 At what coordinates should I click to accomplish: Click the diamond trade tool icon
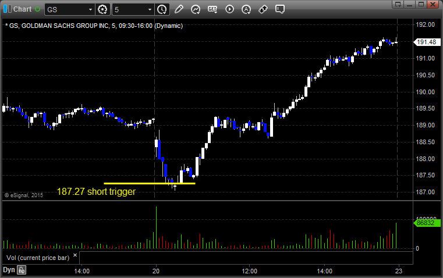click(x=263, y=9)
